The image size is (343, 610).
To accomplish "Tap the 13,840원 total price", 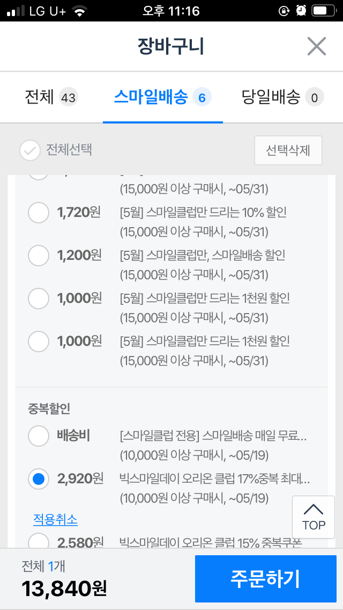I will (x=64, y=589).
